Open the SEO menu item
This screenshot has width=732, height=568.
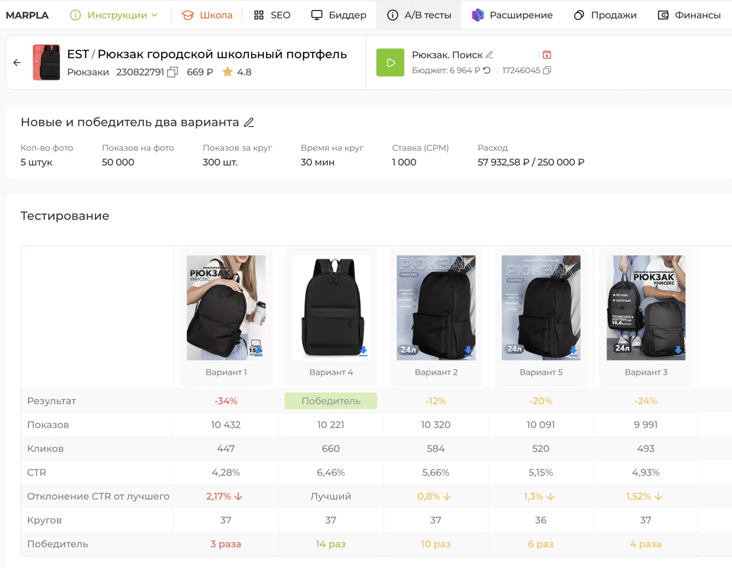272,15
